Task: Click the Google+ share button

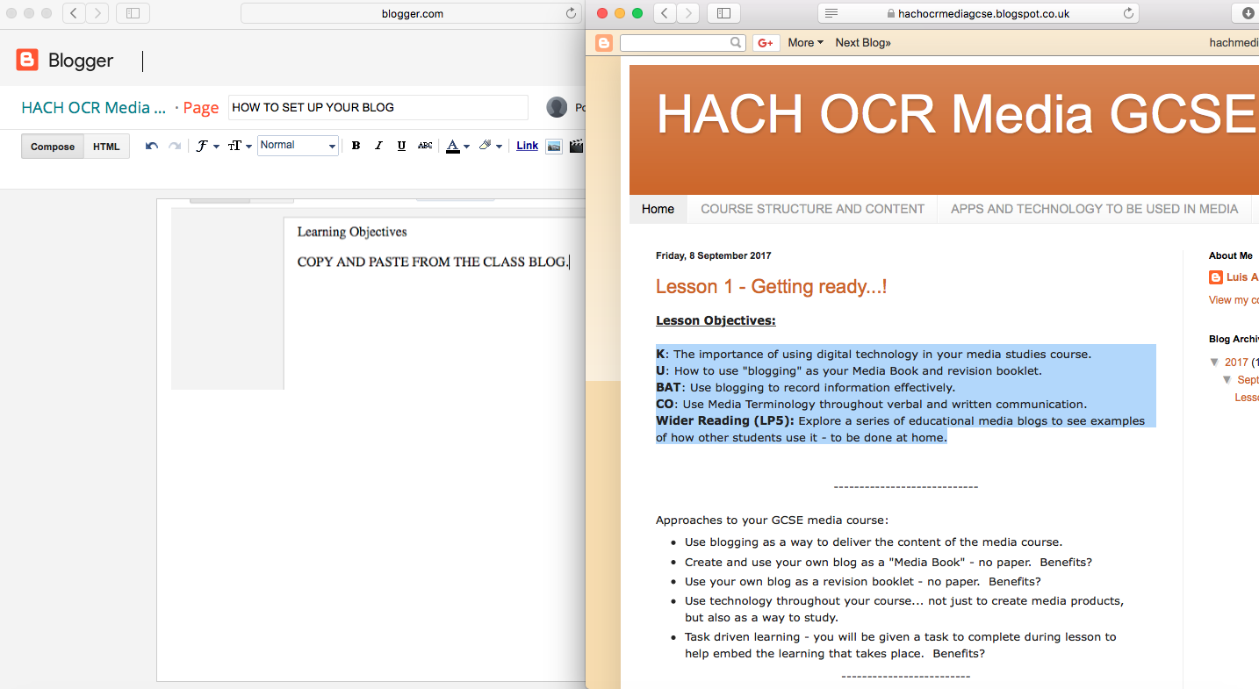Action: coord(766,43)
